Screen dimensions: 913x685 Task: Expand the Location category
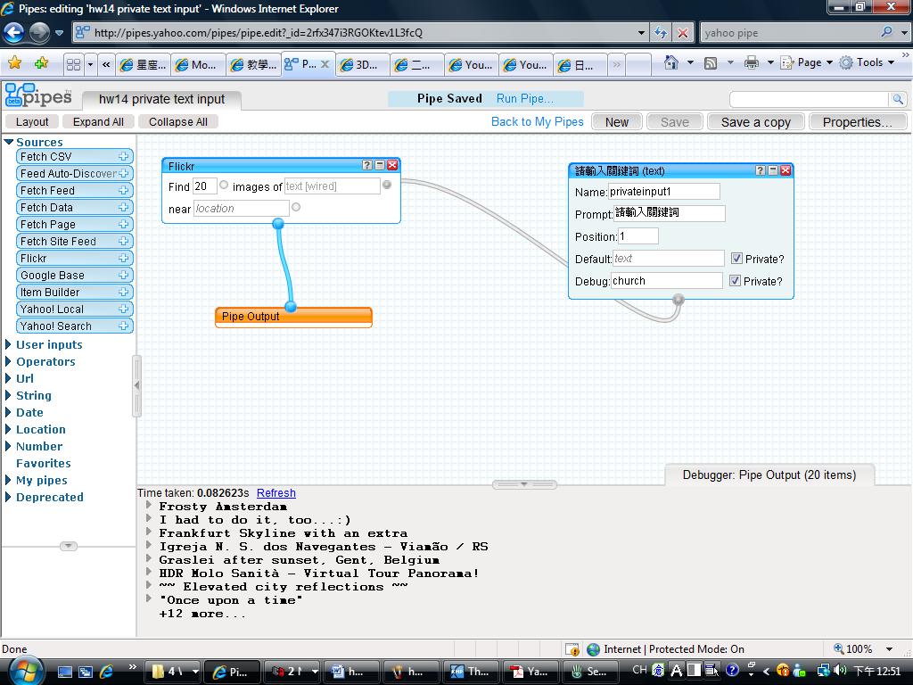8,429
